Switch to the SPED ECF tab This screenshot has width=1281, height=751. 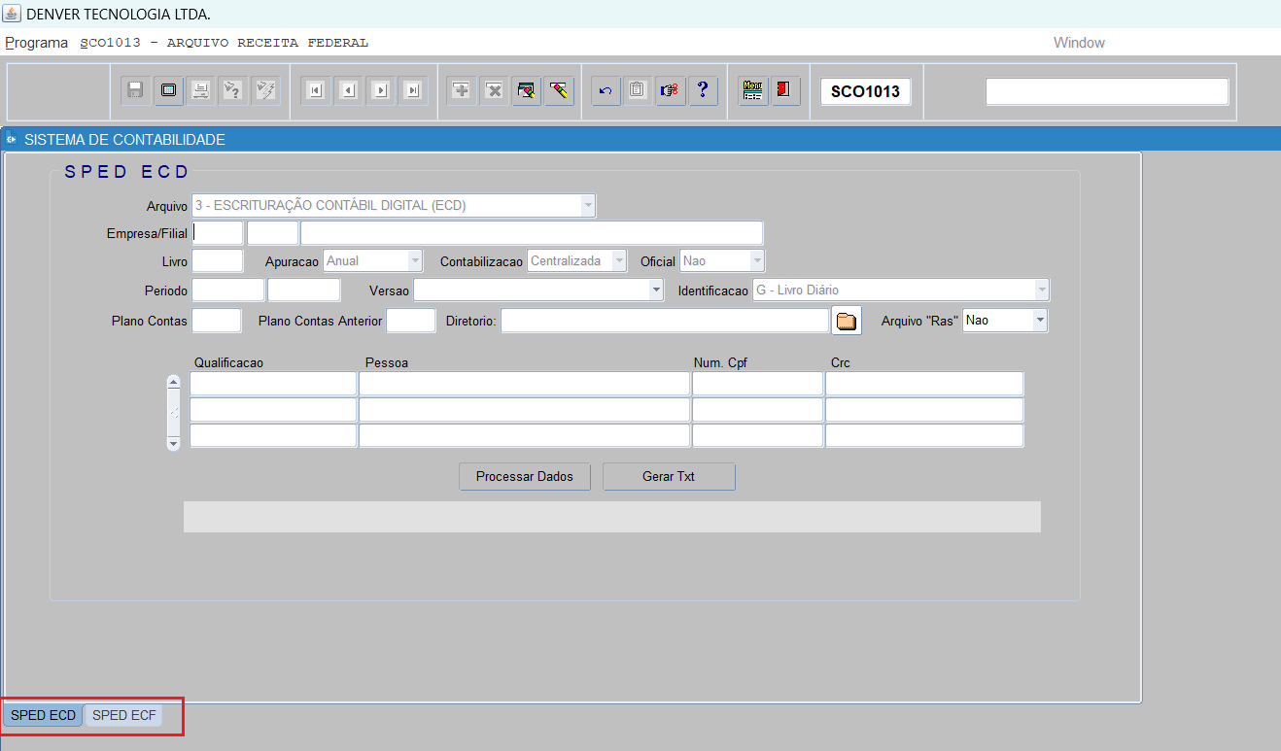point(124,716)
